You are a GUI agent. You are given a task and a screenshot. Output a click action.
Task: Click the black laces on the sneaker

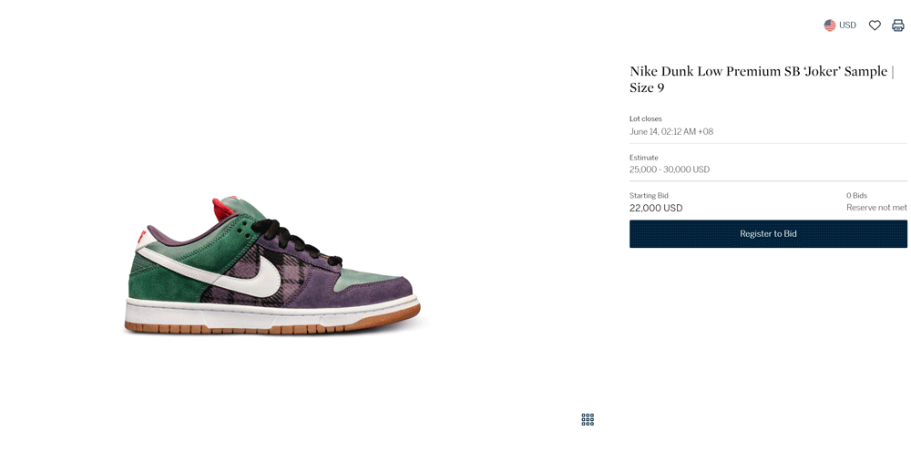tap(293, 240)
